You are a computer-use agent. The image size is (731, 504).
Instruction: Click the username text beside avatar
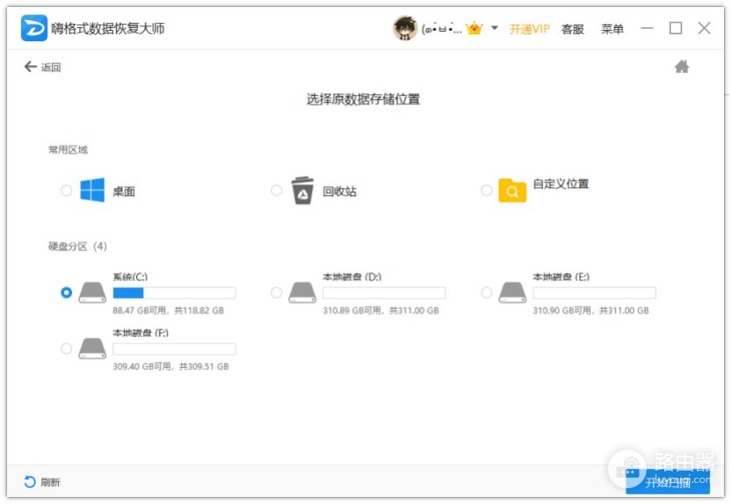[441, 29]
